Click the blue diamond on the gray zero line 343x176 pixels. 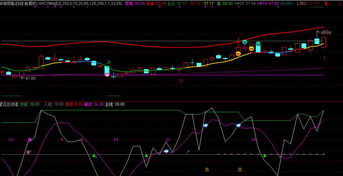[x=166, y=151]
